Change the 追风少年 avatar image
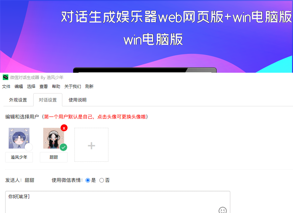The height and width of the screenshot is (213, 293). (19, 138)
